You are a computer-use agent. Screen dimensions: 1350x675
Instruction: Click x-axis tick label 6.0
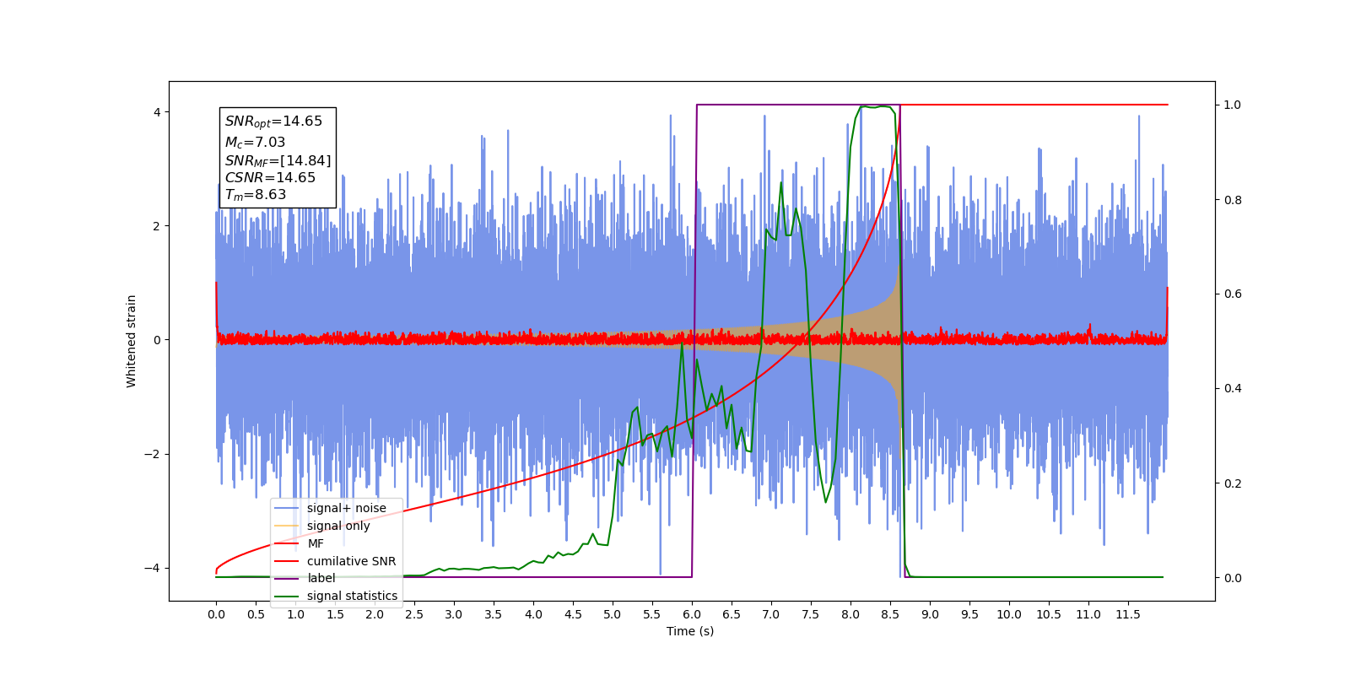coord(692,614)
